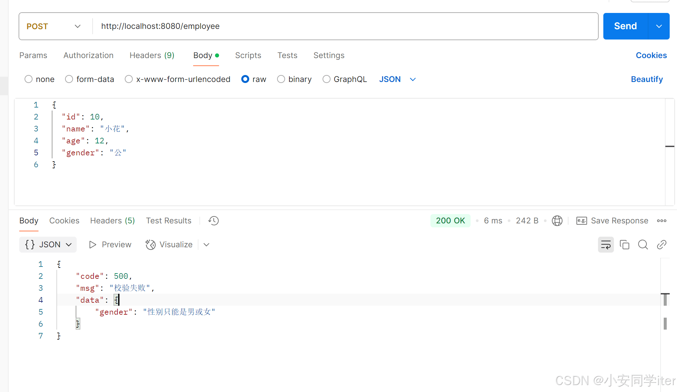
Task: Toggle the wrap lines icon
Action: (606, 245)
